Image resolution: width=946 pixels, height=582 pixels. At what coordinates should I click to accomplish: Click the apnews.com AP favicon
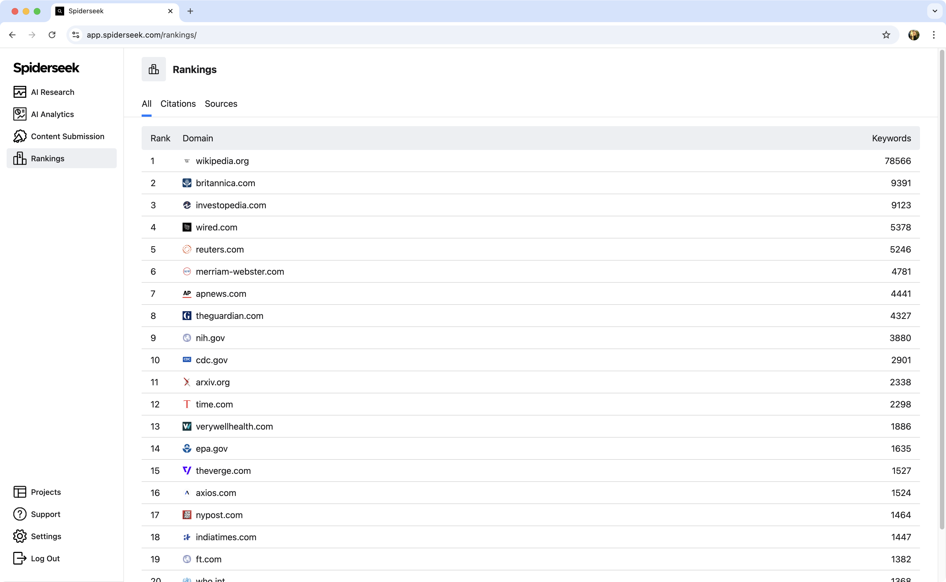pyautogui.click(x=187, y=294)
